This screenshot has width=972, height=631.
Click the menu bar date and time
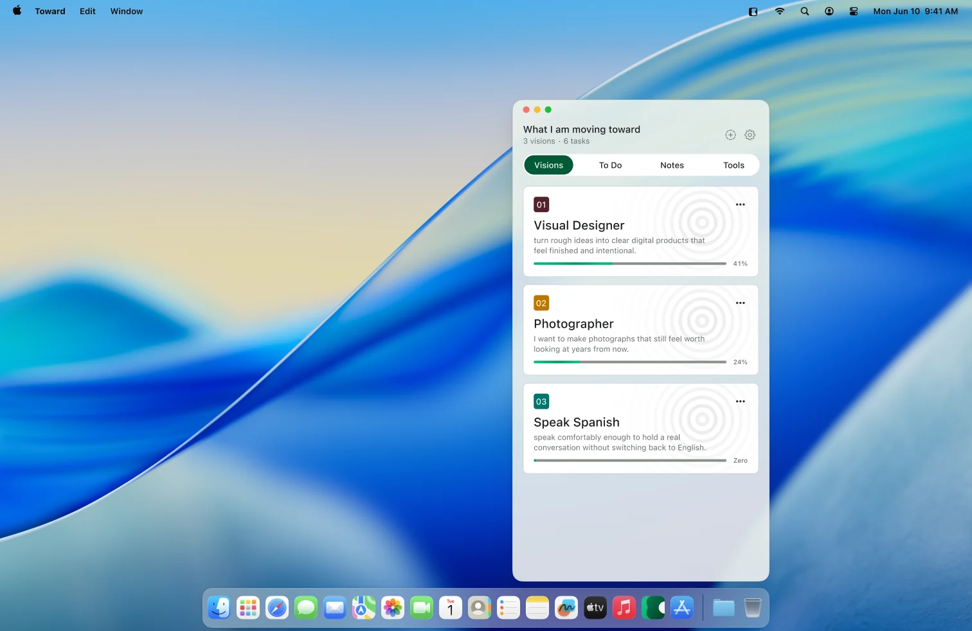click(x=915, y=11)
